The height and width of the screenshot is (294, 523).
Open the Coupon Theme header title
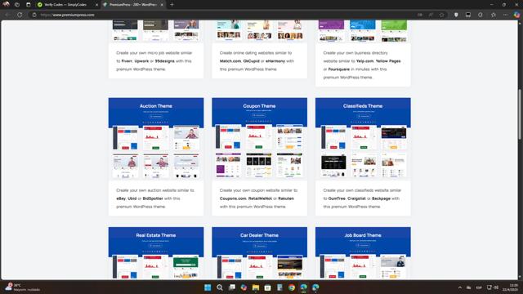pyautogui.click(x=259, y=106)
